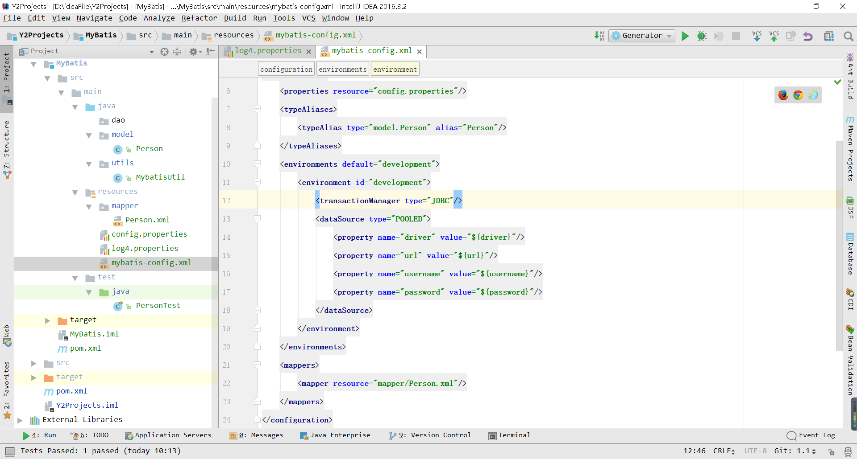Click Scroll from Source target icon
This screenshot has height=459, width=857.
tap(164, 52)
